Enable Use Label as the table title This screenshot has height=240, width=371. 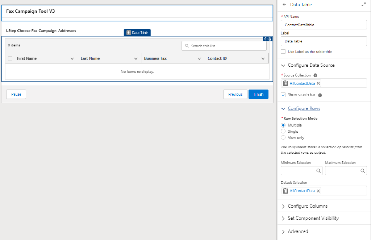[283, 52]
